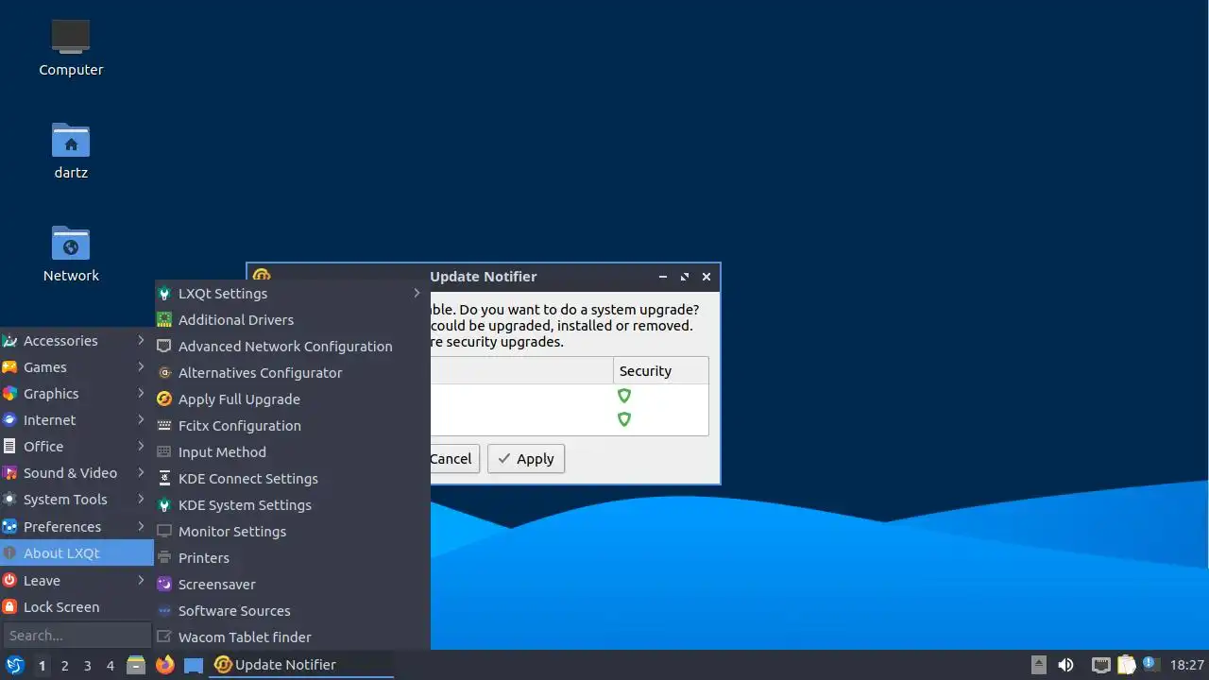This screenshot has width=1209, height=680.
Task: Expand the Internet submenu
Action: [x=77, y=420]
